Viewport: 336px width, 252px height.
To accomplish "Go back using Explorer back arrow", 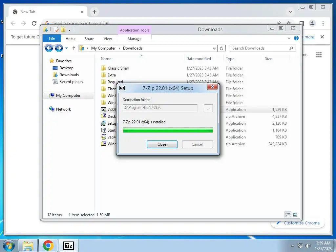I will [49, 48].
